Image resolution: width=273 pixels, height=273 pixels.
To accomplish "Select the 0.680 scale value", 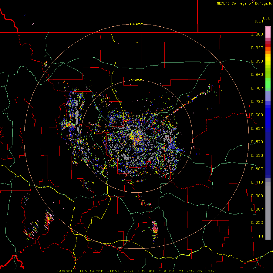I will [257, 115].
